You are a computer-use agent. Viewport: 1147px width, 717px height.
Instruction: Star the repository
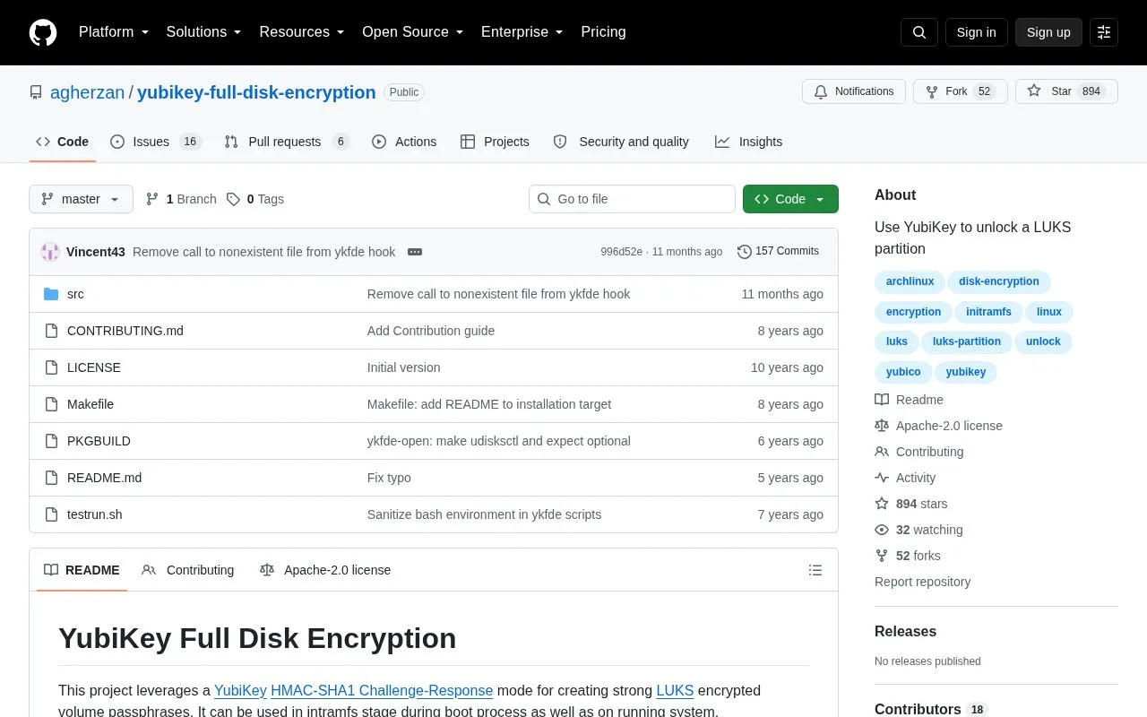pyautogui.click(x=1066, y=91)
